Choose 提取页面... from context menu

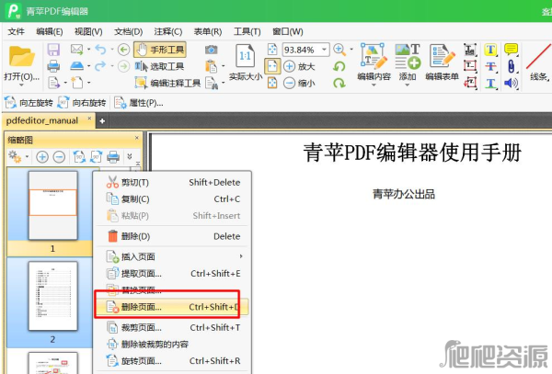(173, 274)
